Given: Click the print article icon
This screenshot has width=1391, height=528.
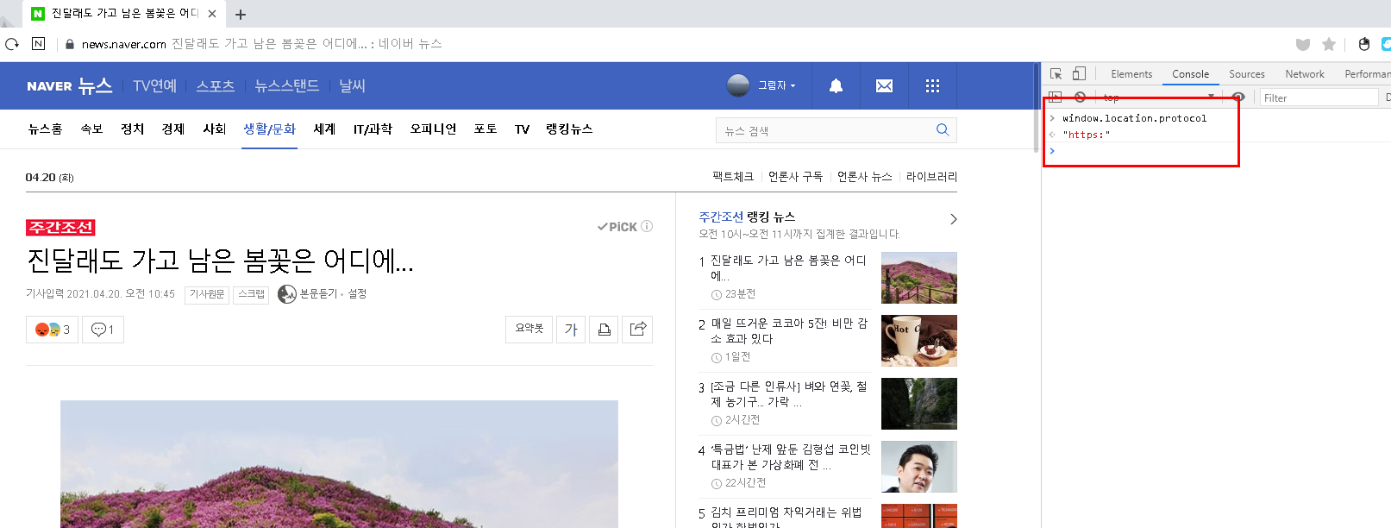Looking at the screenshot, I should [604, 329].
